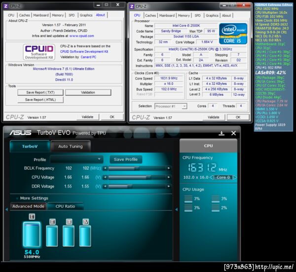
Task: Expand More Settings section
Action: tap(34, 198)
